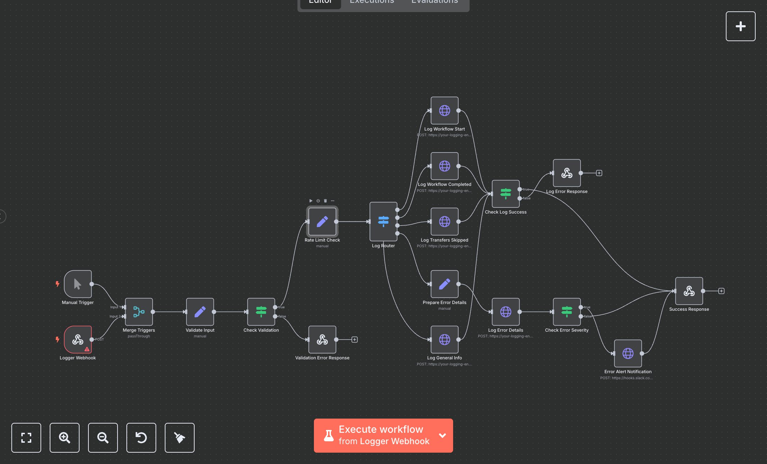Screen dimensions: 767x464
Task: Zoom in on the workflow canvas
Action: (x=64, y=438)
